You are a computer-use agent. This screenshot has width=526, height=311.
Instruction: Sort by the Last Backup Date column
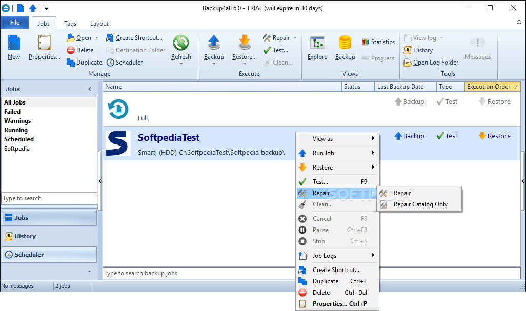[405, 87]
